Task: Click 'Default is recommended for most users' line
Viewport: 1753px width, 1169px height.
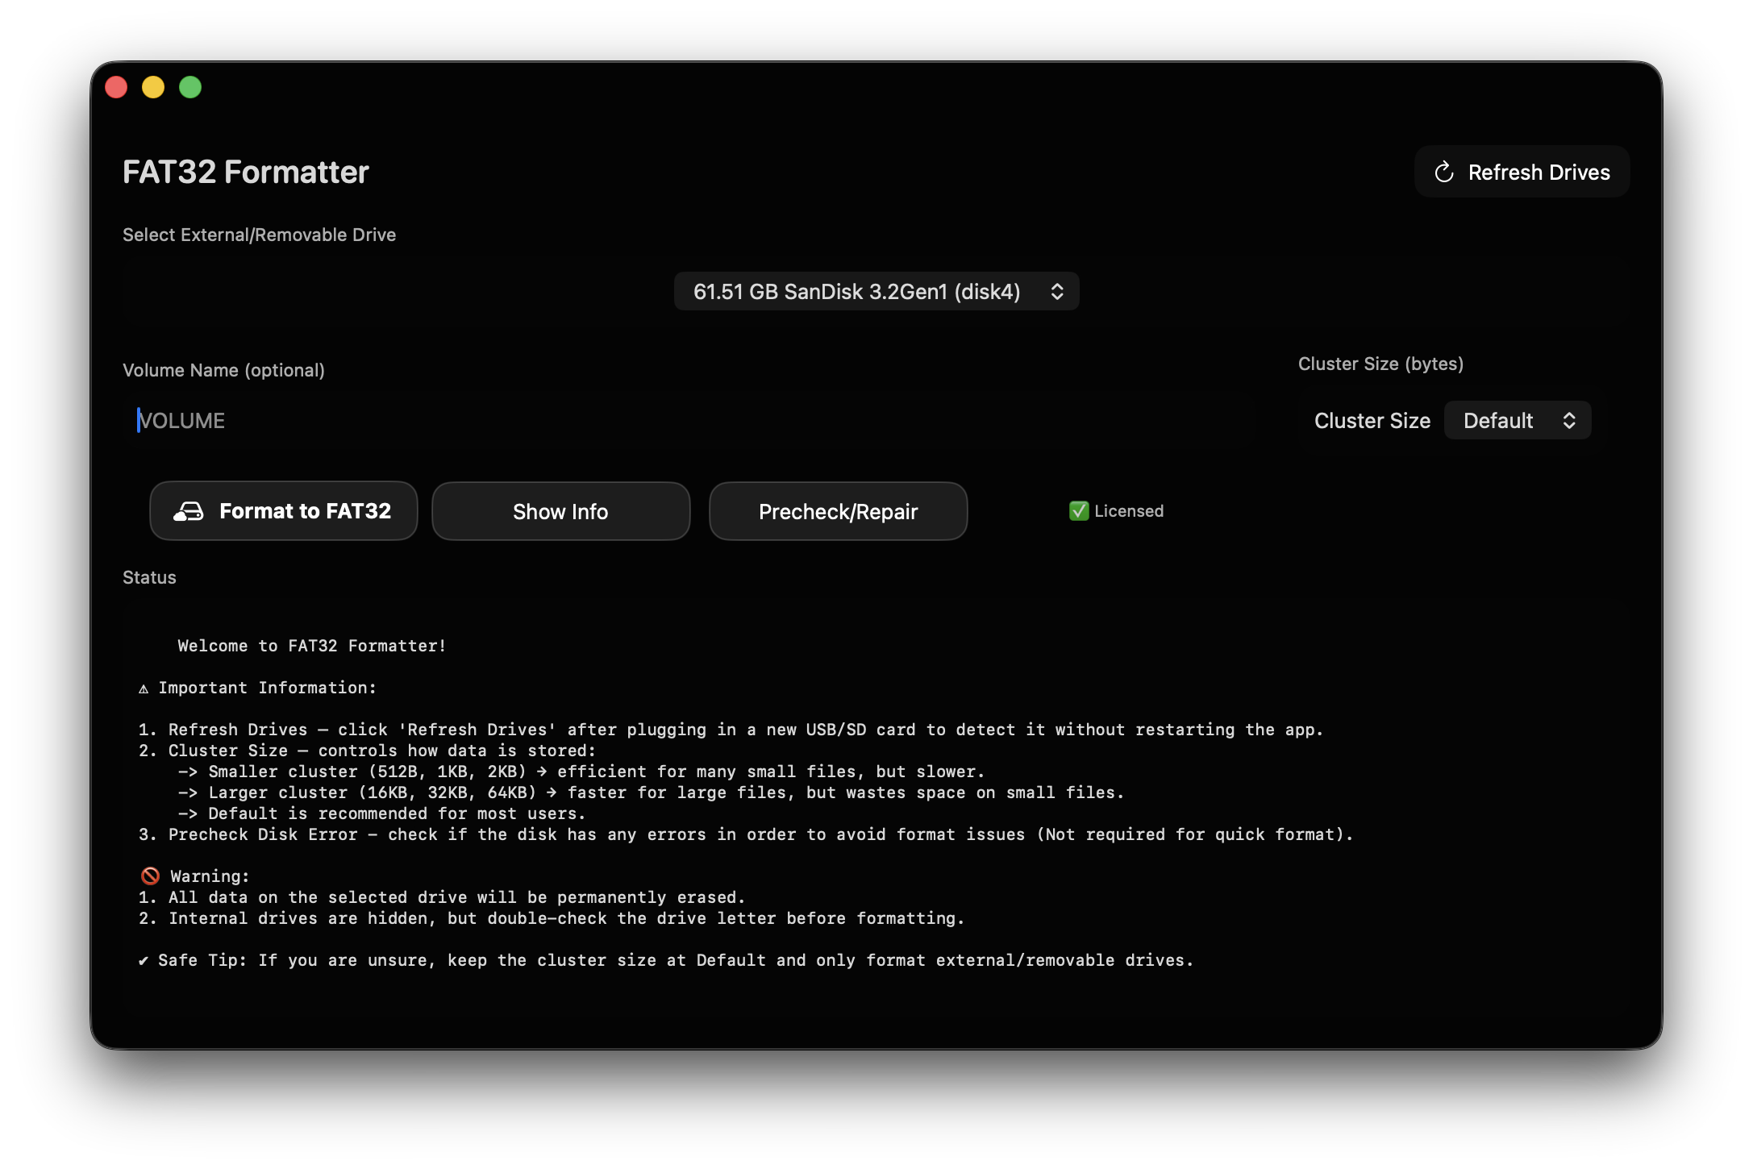Action: tap(381, 813)
